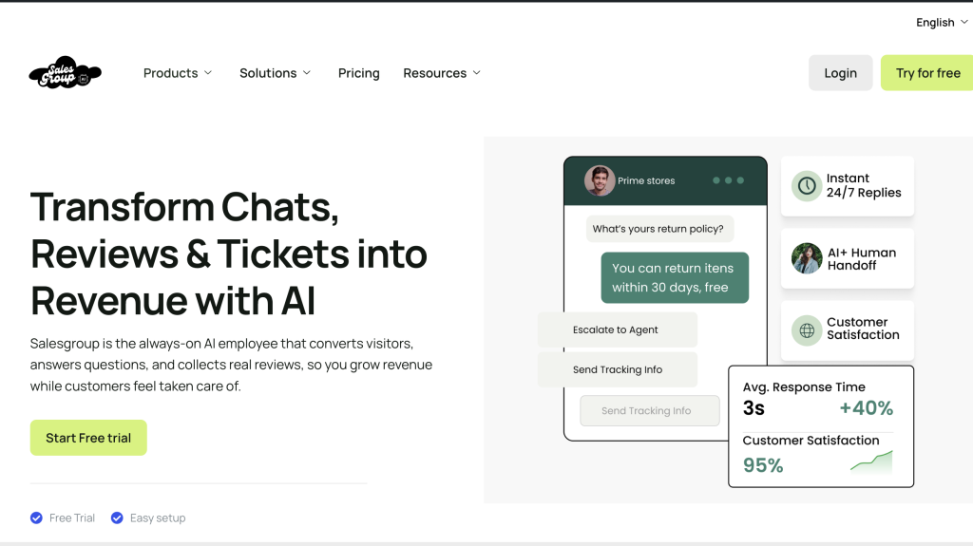Click the blue checkmark next to Free Trial

click(x=37, y=518)
